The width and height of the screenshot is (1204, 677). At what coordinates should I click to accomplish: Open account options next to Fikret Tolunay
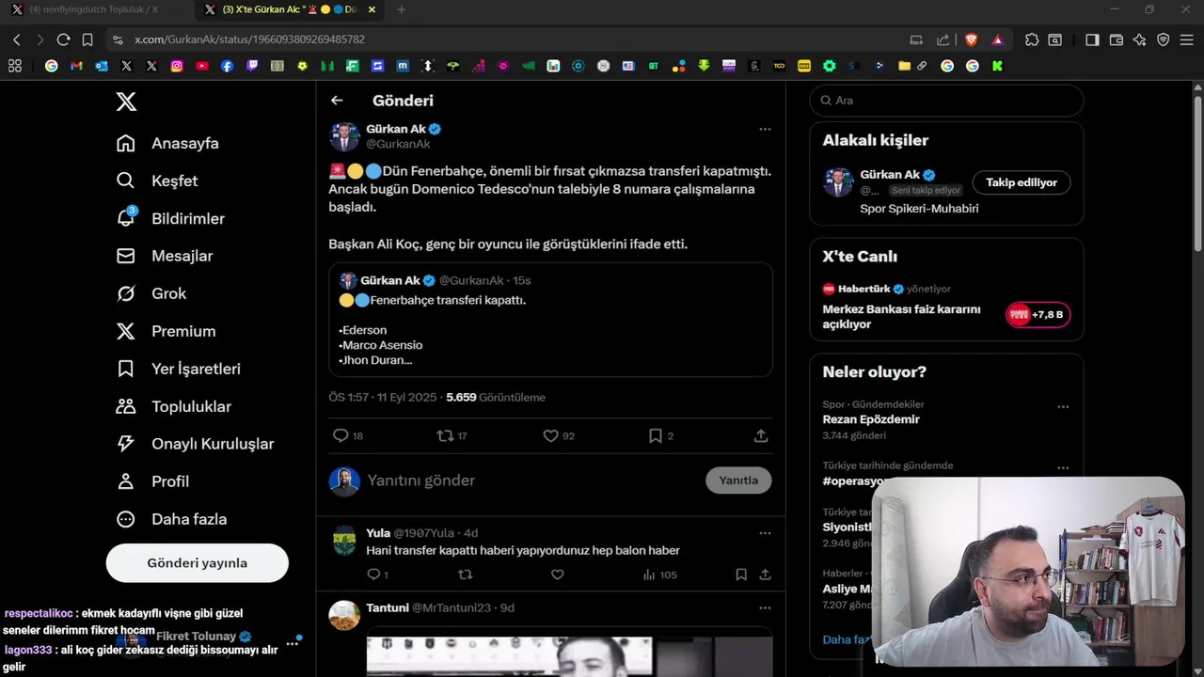tap(293, 644)
